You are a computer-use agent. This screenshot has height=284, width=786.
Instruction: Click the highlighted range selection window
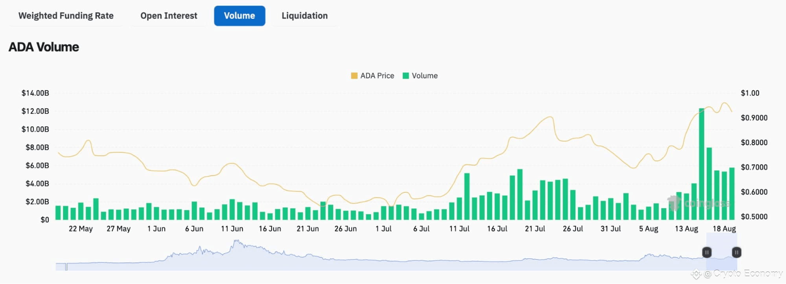point(722,252)
